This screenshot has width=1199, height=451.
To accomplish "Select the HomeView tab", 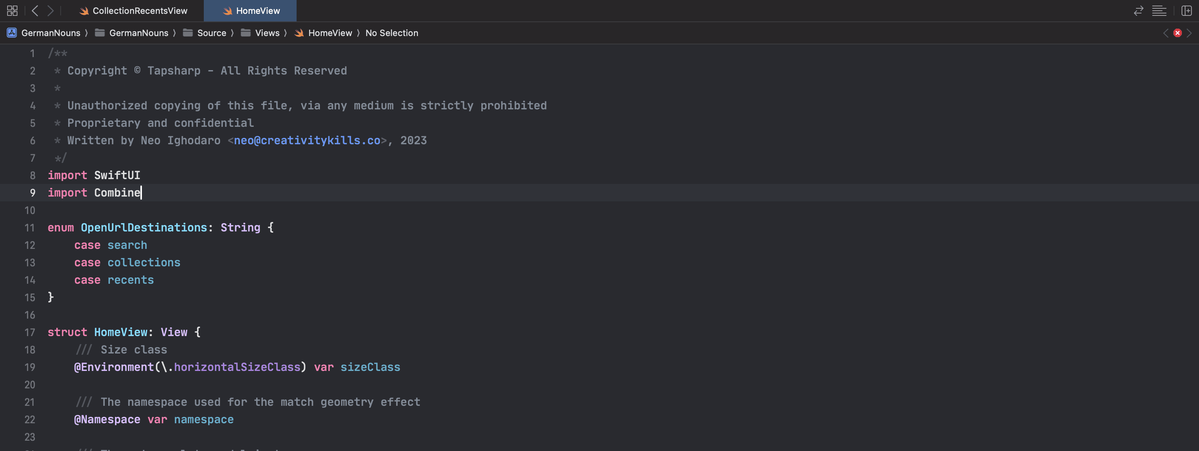I will [250, 11].
